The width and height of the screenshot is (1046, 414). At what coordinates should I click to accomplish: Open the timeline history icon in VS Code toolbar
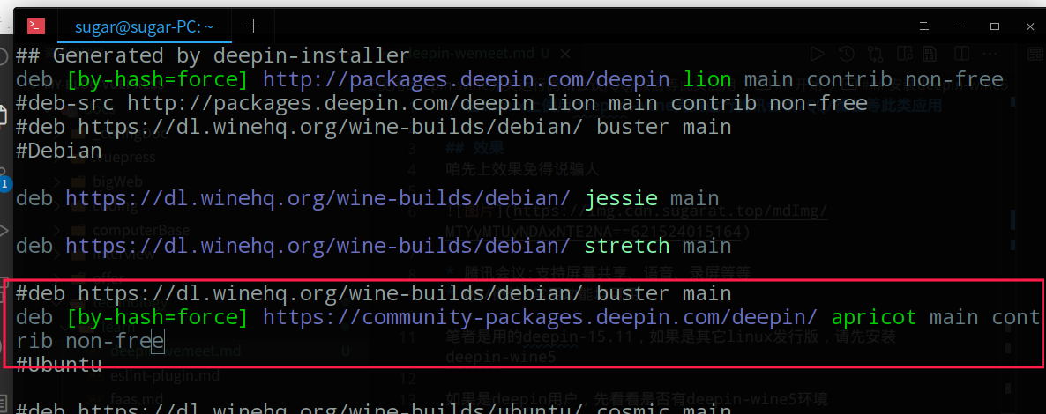(x=846, y=54)
